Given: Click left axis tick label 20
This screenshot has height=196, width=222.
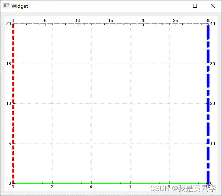Looking at the screenshot, I should [8, 24].
